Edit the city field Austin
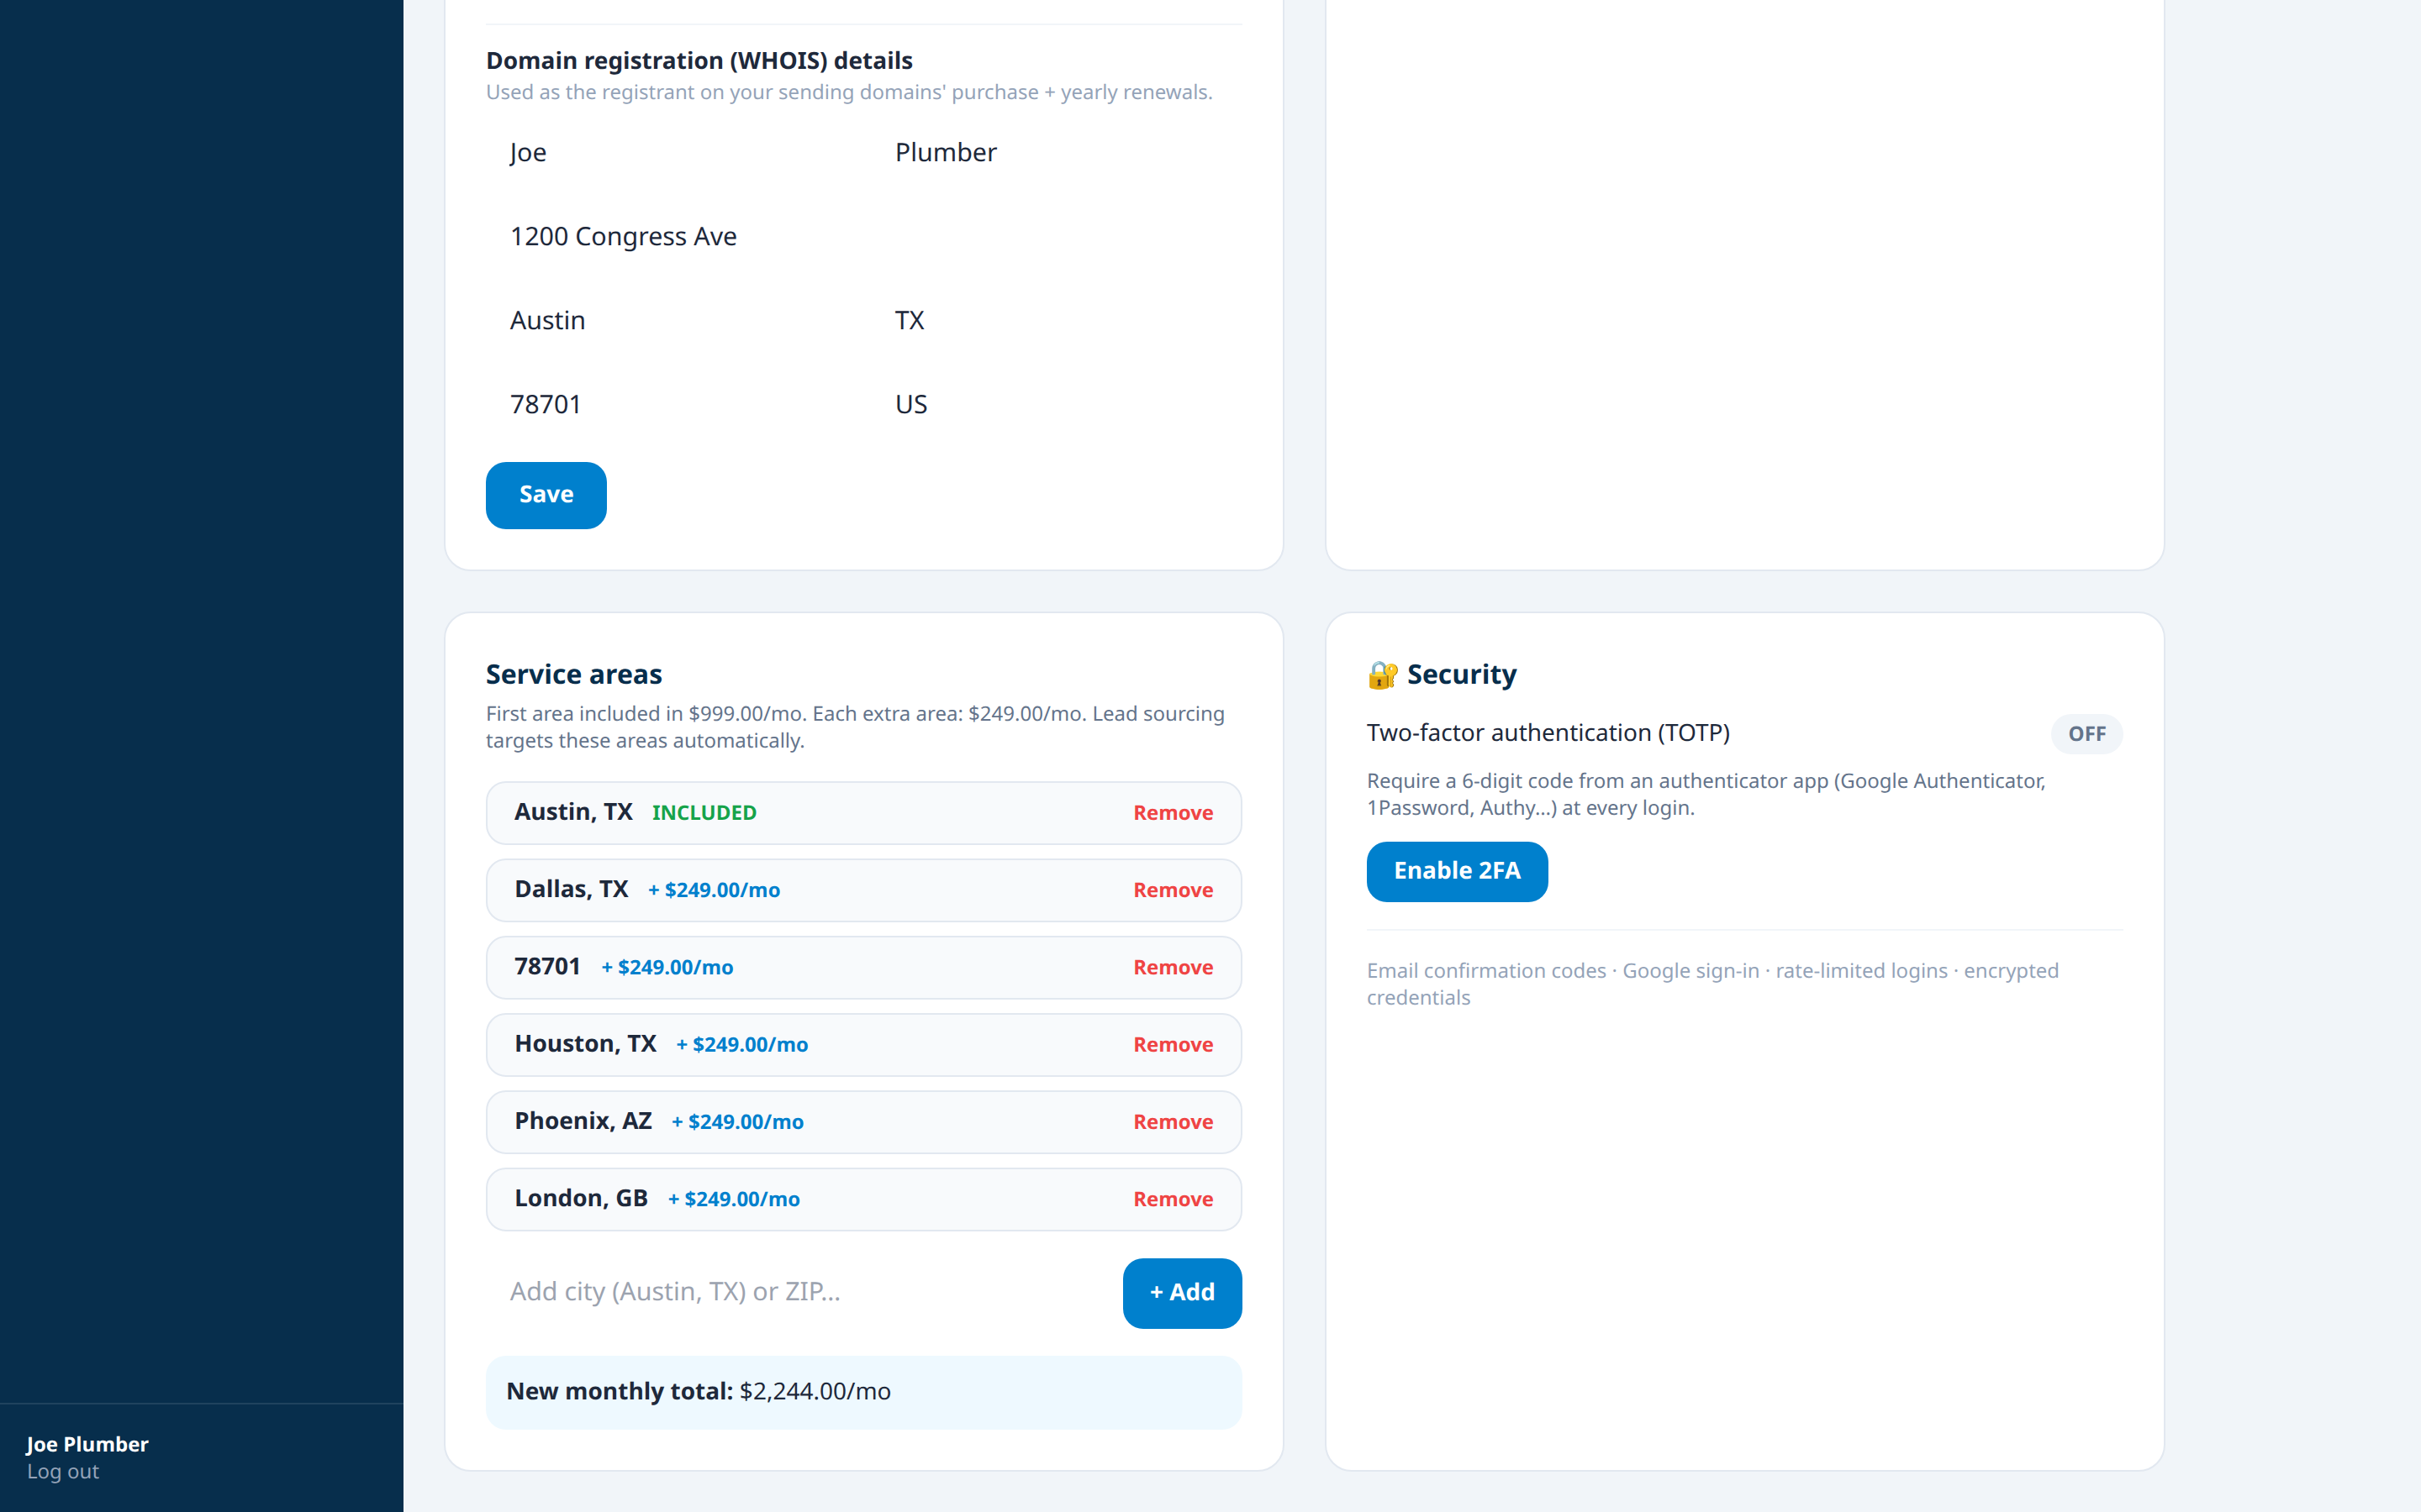This screenshot has width=2421, height=1512. pos(672,321)
